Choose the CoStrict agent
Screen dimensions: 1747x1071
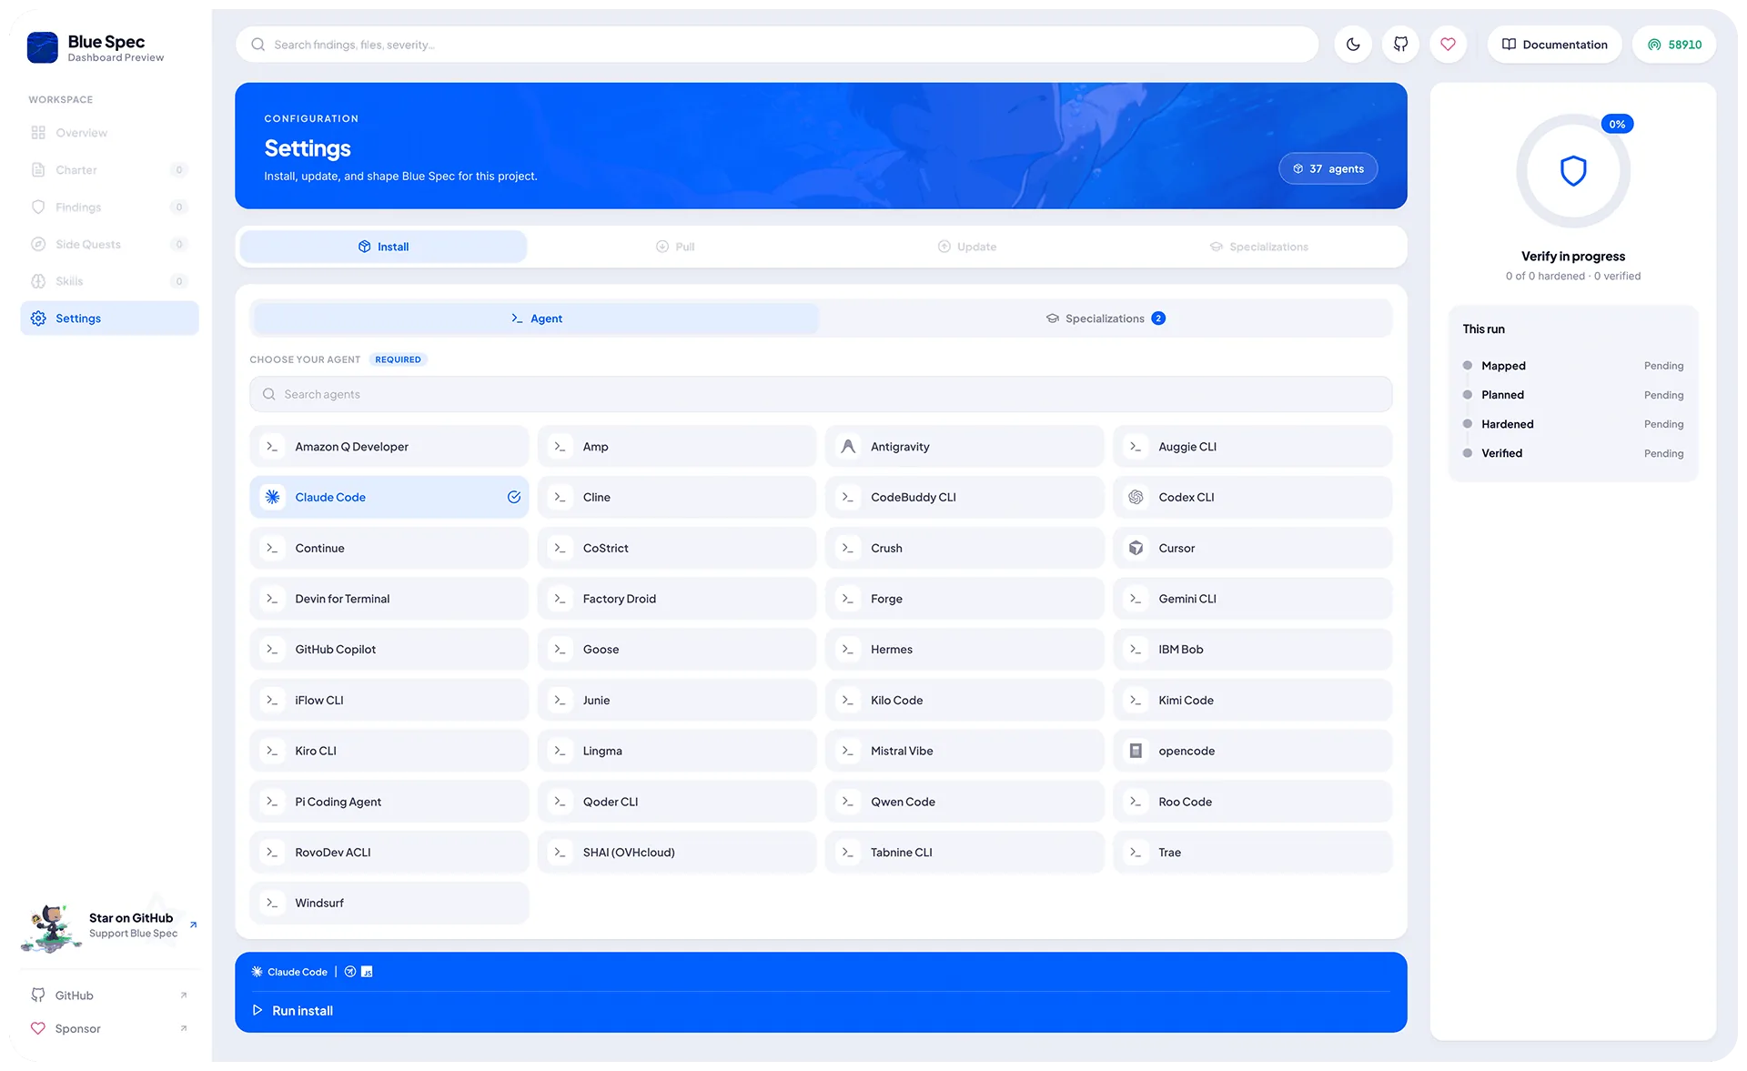677,548
